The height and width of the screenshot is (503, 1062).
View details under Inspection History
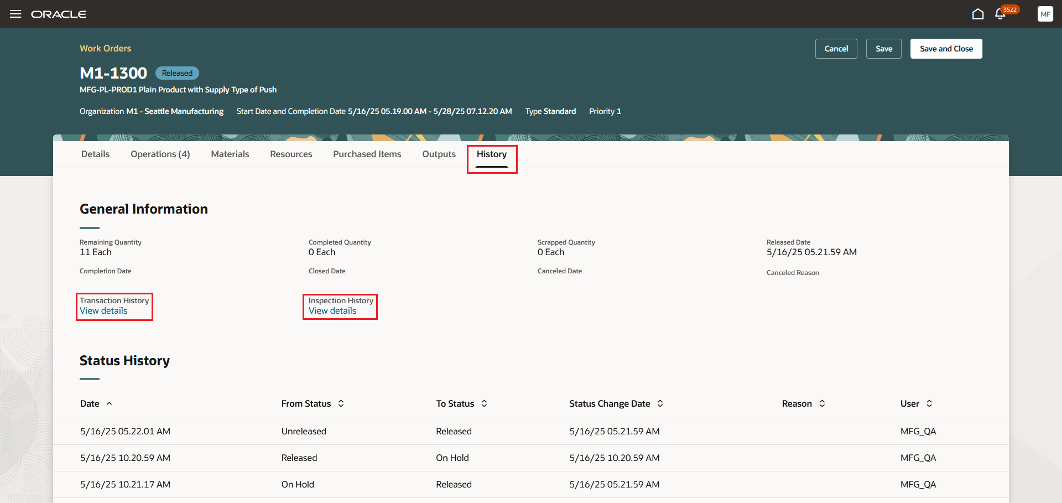coord(332,310)
